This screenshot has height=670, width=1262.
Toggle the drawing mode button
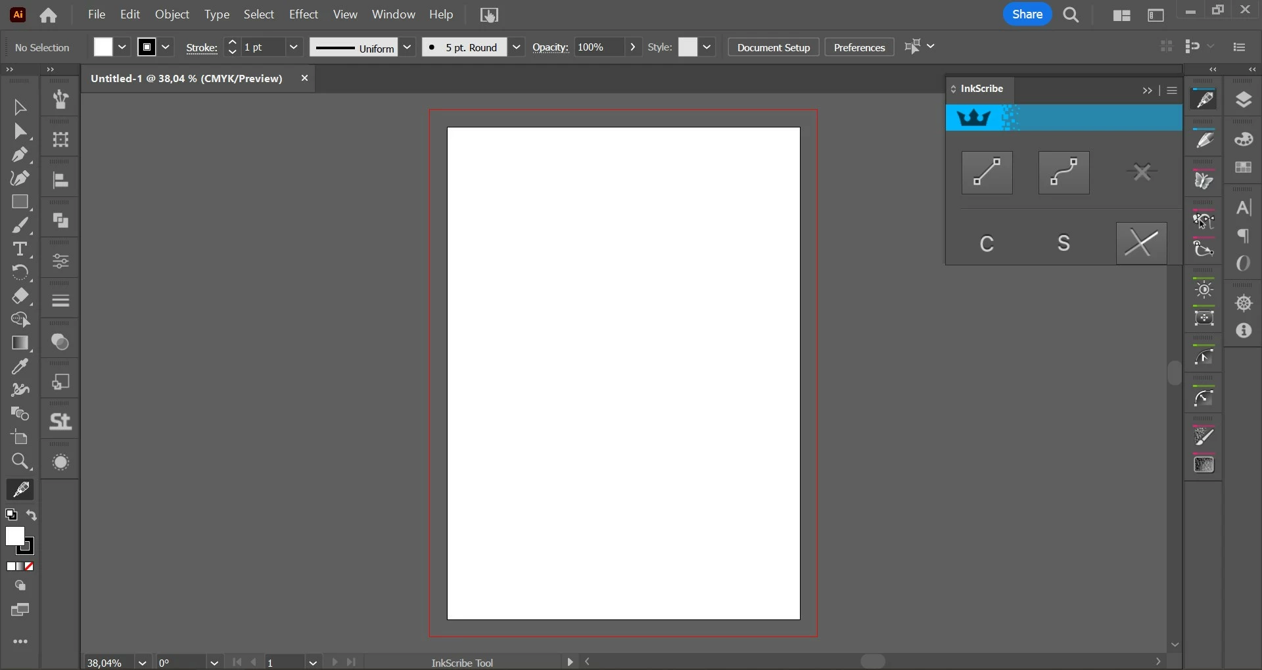pyautogui.click(x=20, y=586)
